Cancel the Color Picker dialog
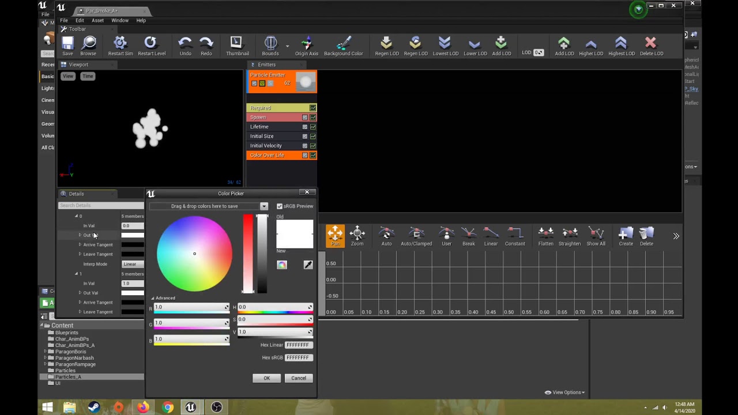Screen dimensions: 738x415 (299, 378)
